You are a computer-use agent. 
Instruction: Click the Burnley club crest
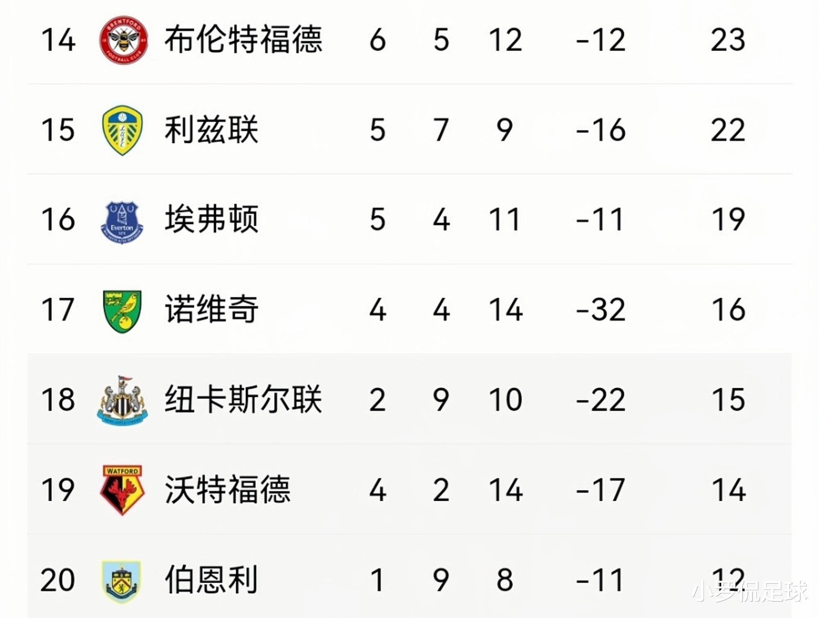coord(122,582)
